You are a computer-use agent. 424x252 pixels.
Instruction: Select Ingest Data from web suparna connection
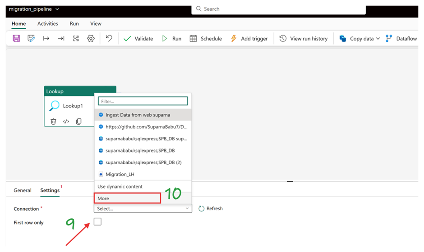143,115
